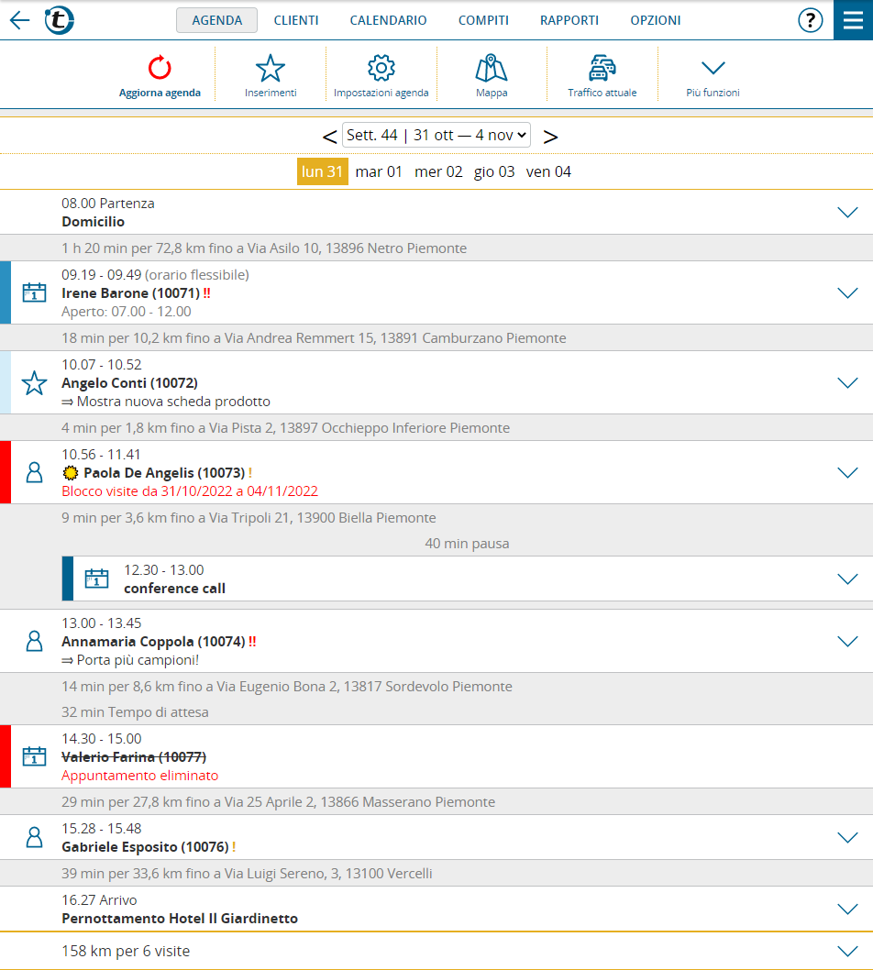873x970 pixels.
Task: Switch to the CLIENTI tab
Action: coord(296,20)
